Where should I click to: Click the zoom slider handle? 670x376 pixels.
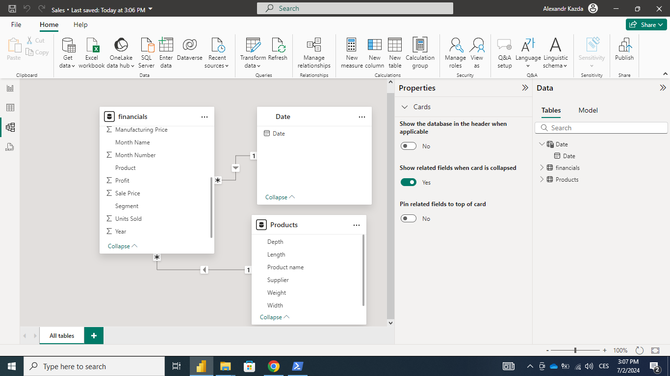coord(575,350)
